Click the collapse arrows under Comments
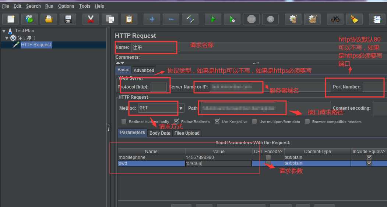Image resolution: width=387 pixels, height=207 pixels. (120, 63)
